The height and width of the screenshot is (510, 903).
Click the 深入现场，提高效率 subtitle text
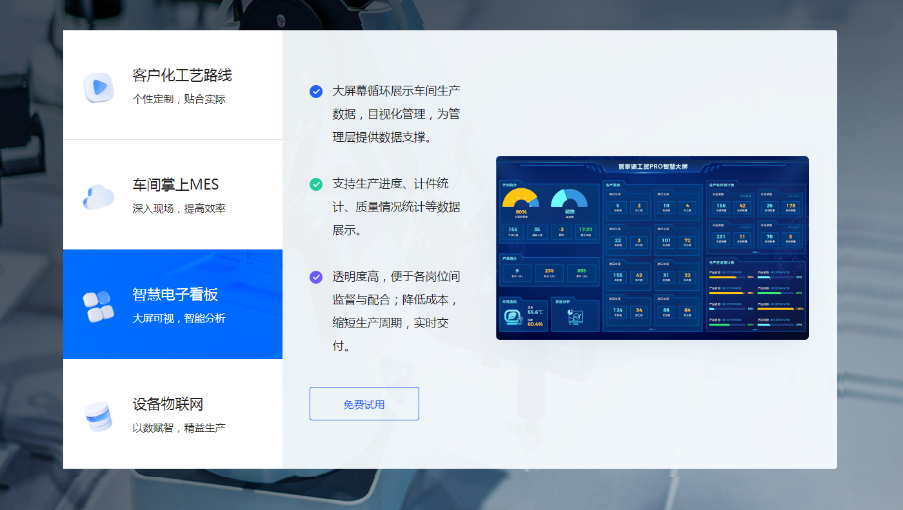click(x=179, y=209)
